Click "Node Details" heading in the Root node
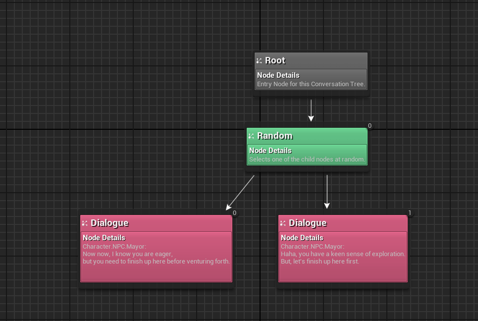Screen dimensions: 478x321 click(278, 75)
